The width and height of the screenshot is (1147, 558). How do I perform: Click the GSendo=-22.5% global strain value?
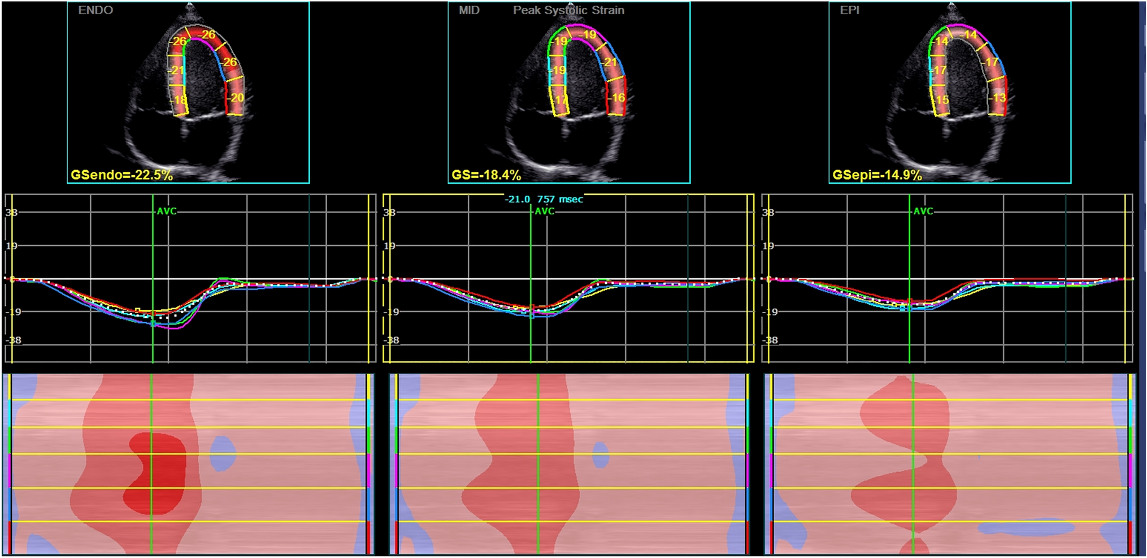point(121,175)
